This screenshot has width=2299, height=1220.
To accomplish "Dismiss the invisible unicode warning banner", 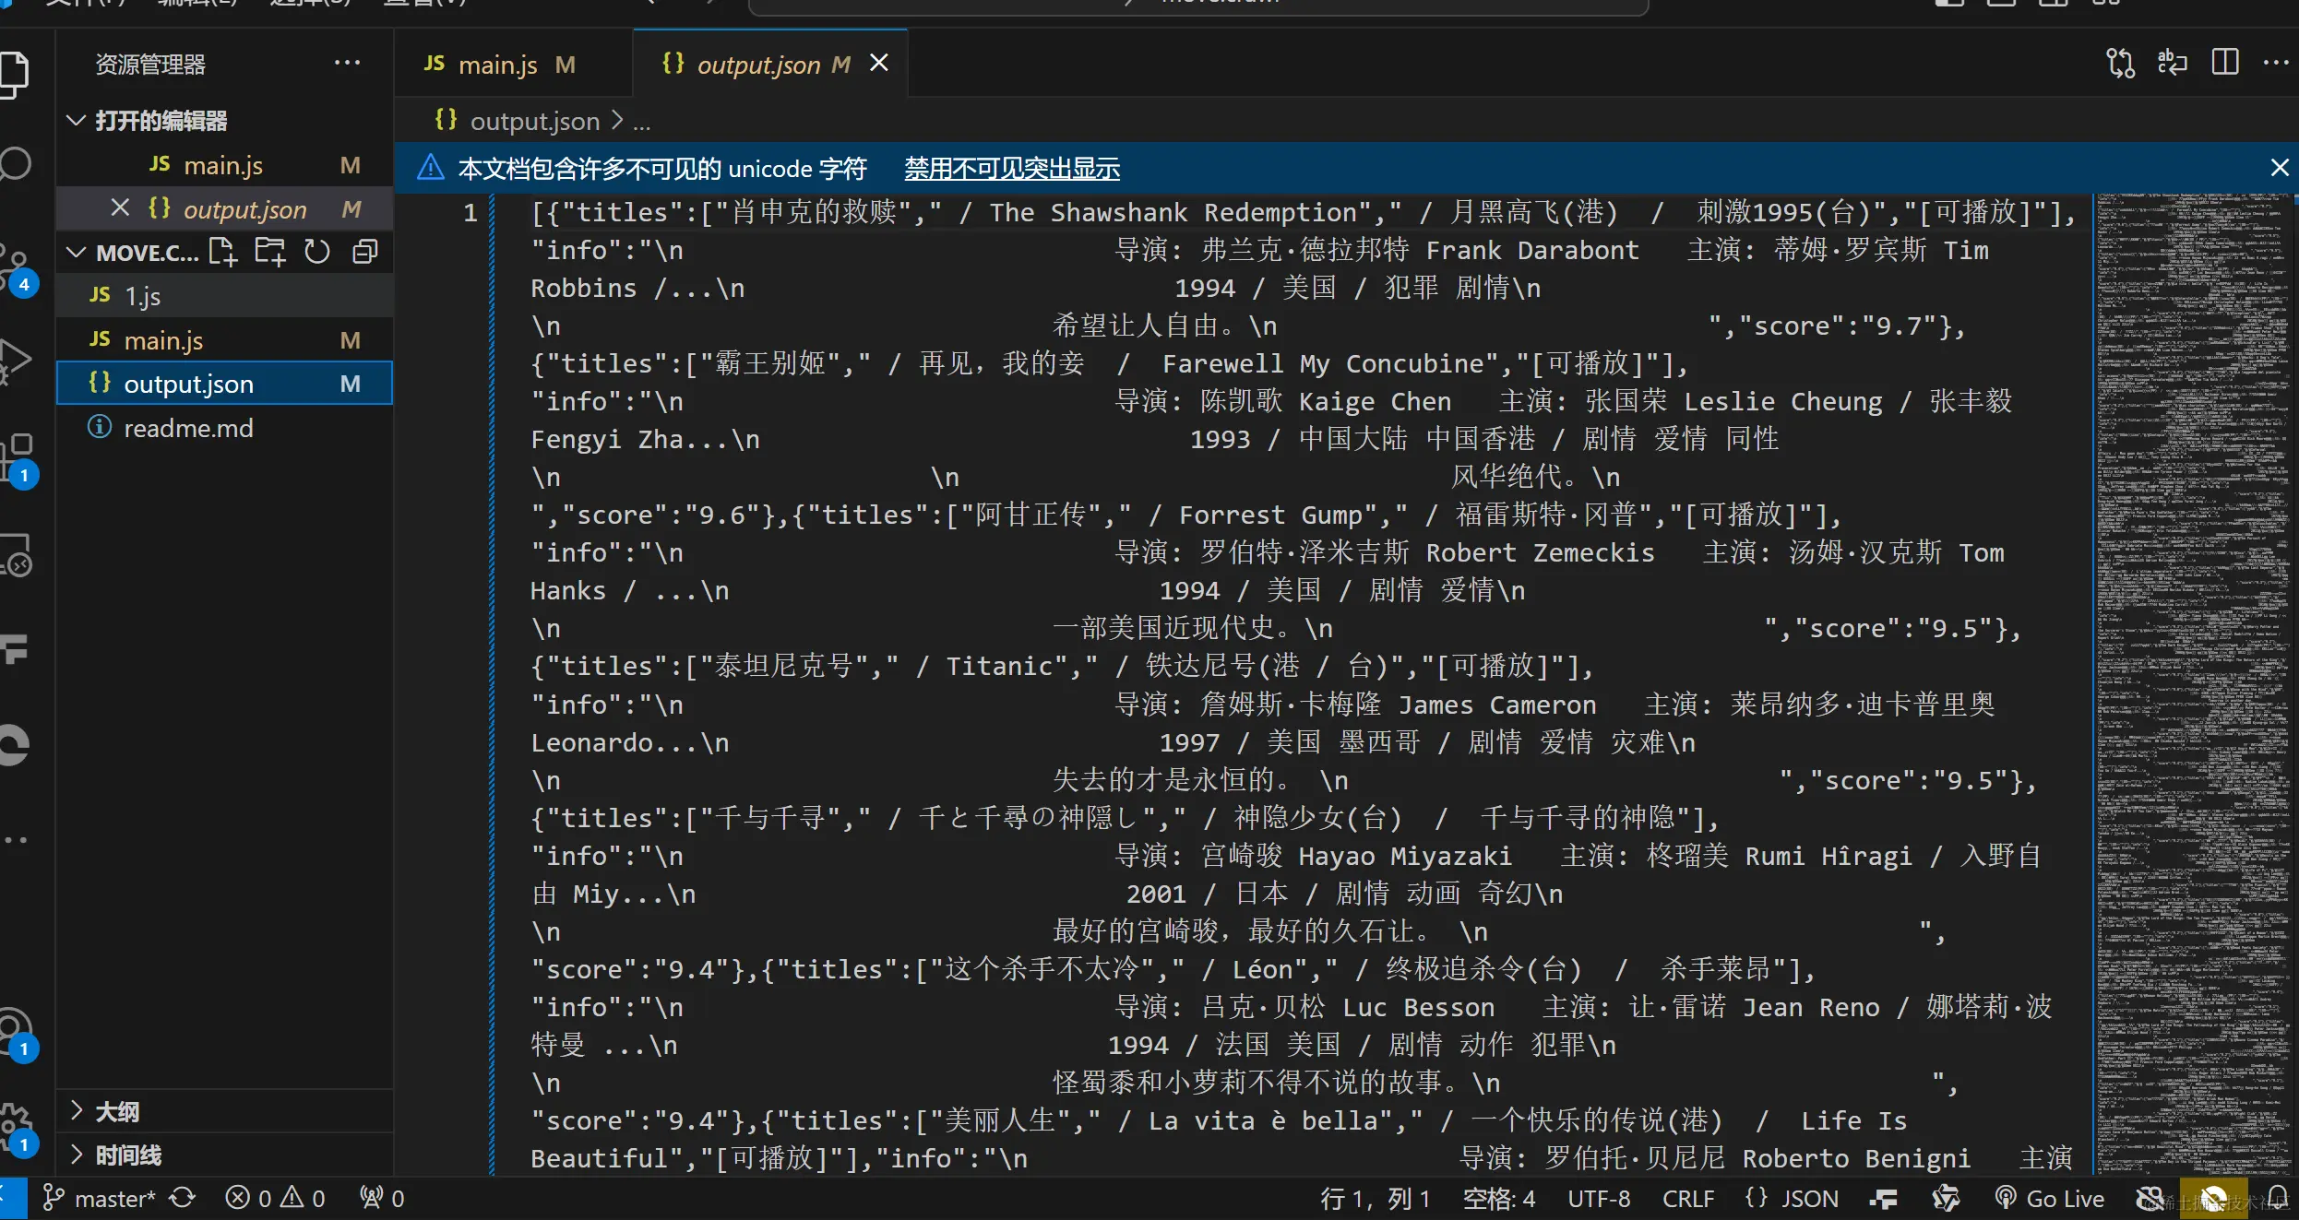I will (2279, 168).
